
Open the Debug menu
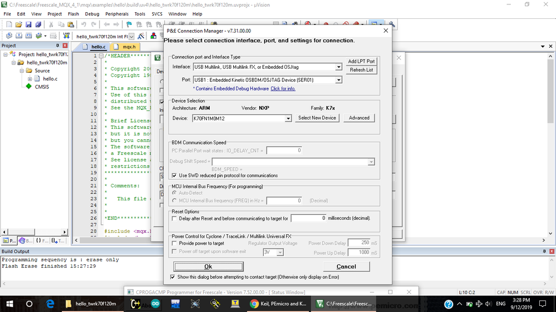point(92,14)
